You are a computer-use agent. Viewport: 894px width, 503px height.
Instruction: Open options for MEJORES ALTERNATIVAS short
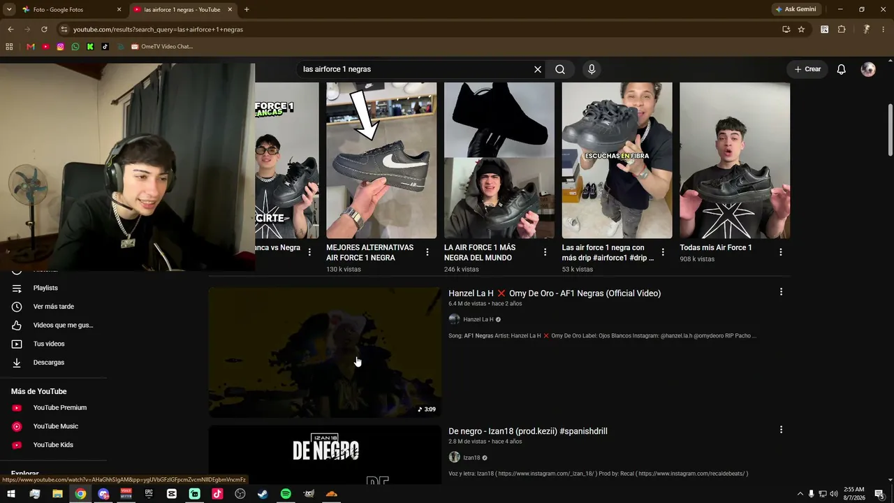(x=427, y=252)
